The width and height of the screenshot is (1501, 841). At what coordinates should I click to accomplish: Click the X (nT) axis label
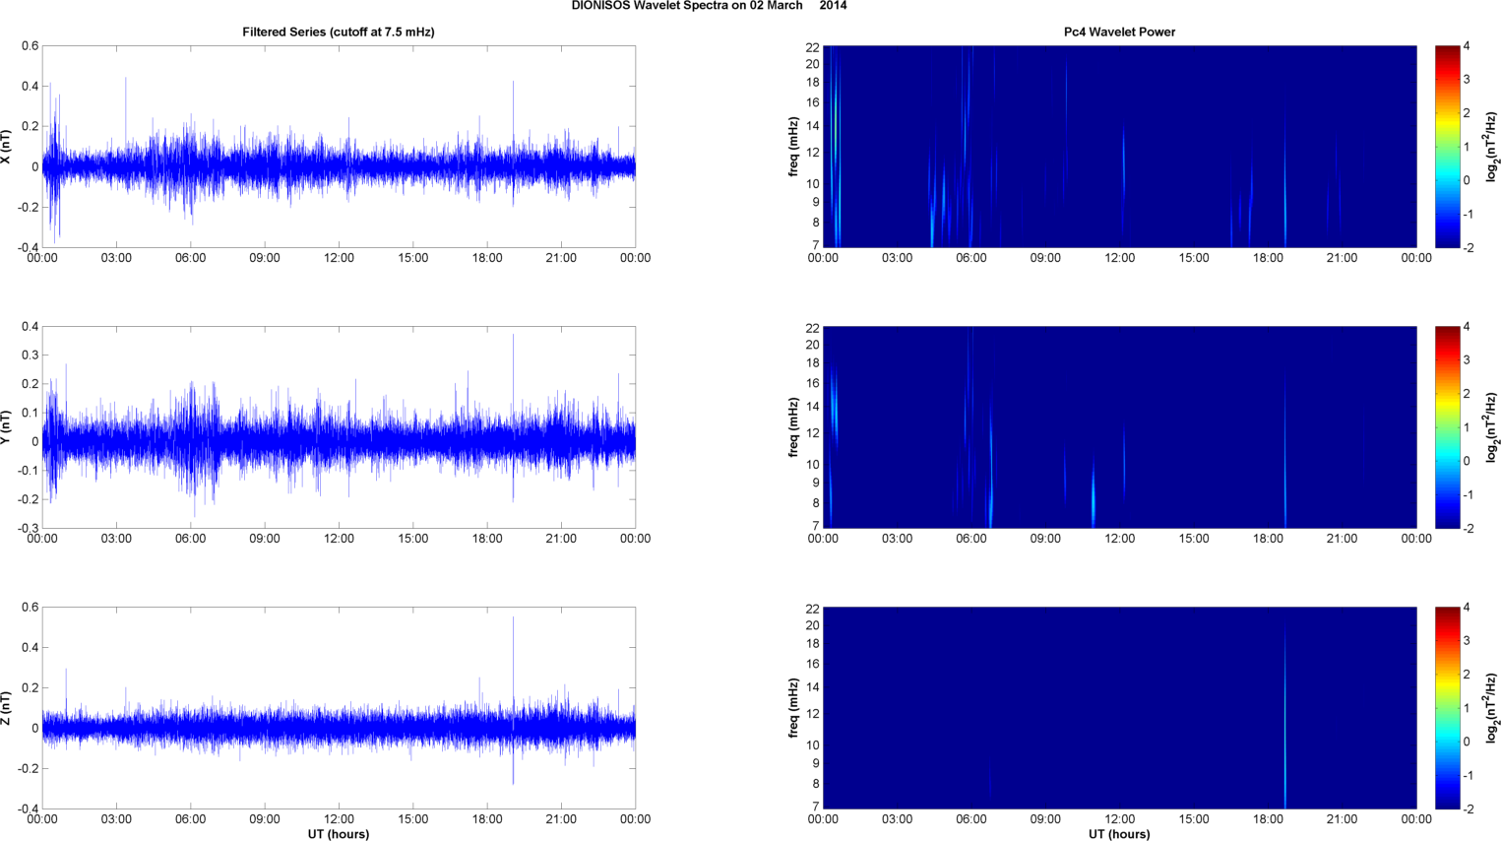(6, 147)
